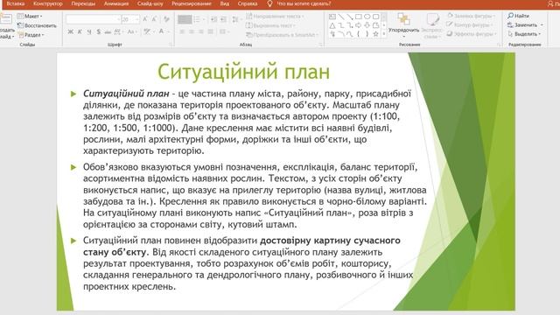Select the left brace shape
The width and height of the screenshot is (560, 315).
coord(359,34)
